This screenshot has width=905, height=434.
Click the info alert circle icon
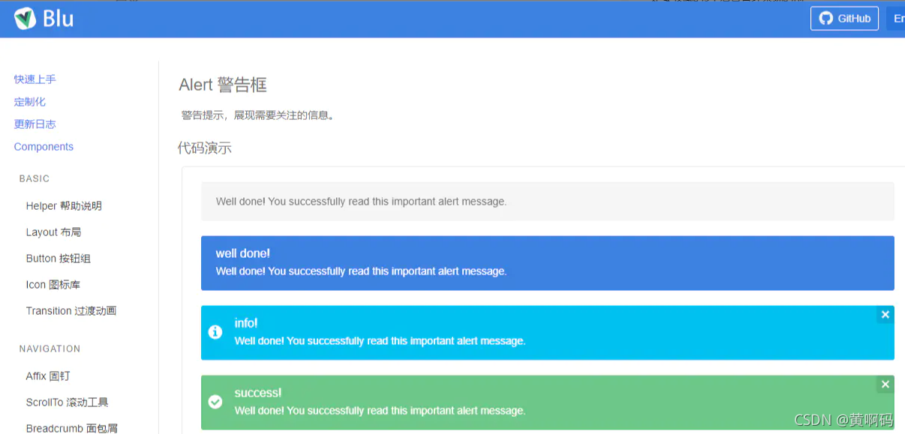pos(215,332)
